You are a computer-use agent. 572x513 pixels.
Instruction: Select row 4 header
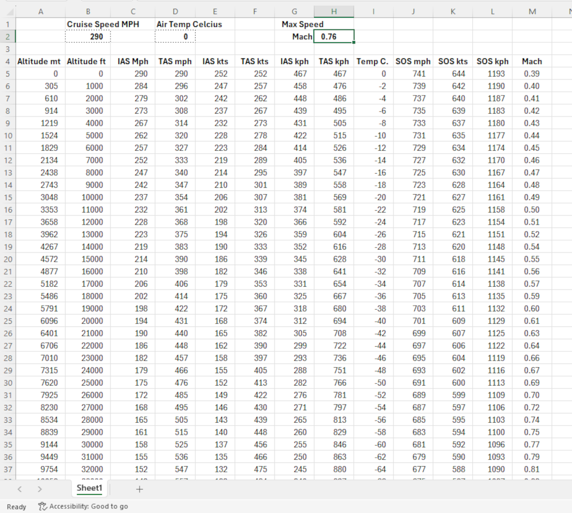7,62
